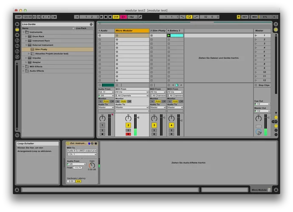The height and width of the screenshot is (212, 293).
Task: Toggle the metronome button
Action: [x=54, y=17]
